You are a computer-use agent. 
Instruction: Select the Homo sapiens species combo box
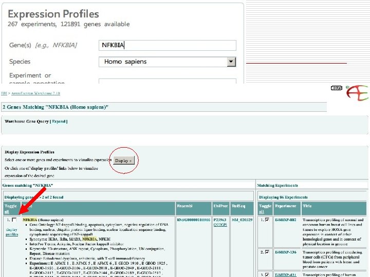[x=168, y=62]
